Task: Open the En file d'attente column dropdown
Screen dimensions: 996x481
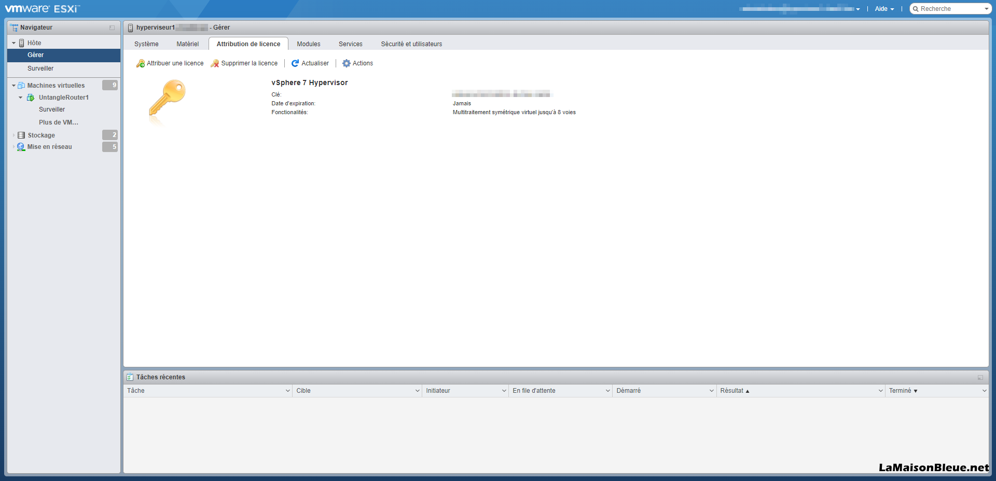Action: [x=608, y=391]
